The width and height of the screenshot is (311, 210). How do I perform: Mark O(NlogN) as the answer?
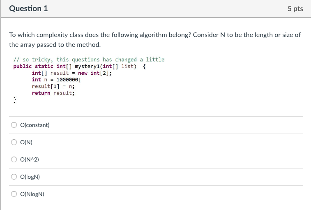(x=14, y=194)
